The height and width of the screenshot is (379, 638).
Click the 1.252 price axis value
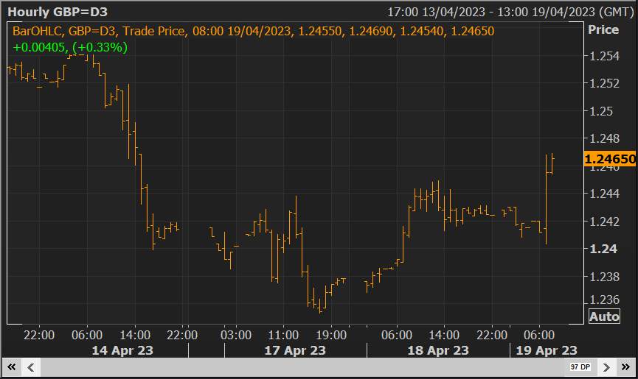tap(605, 83)
